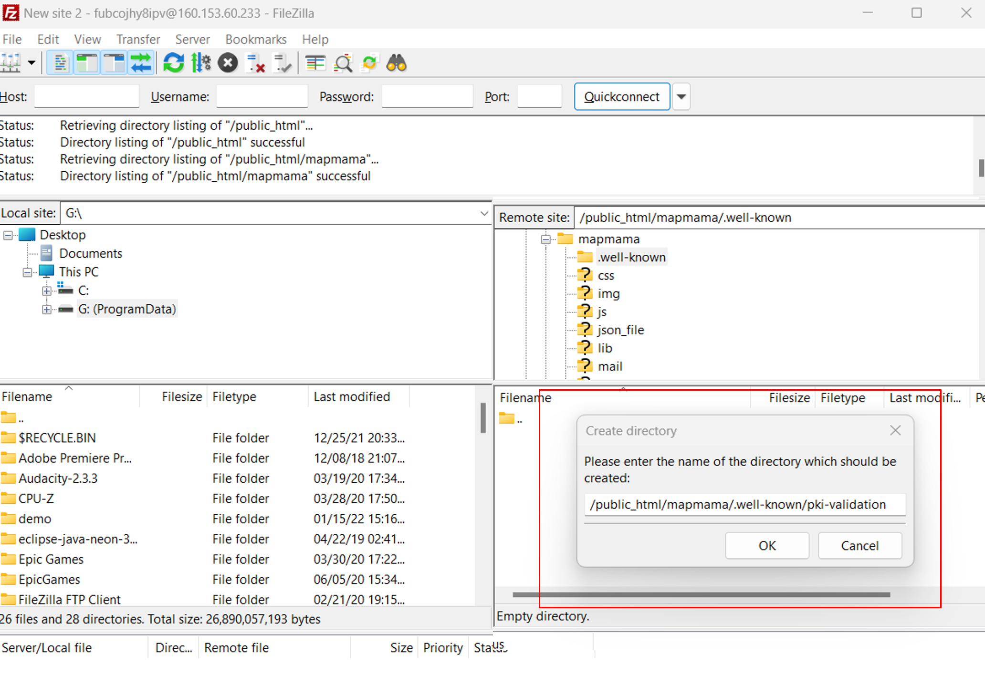This screenshot has width=985, height=696.
Task: Select the js remote folder
Action: [x=602, y=312]
